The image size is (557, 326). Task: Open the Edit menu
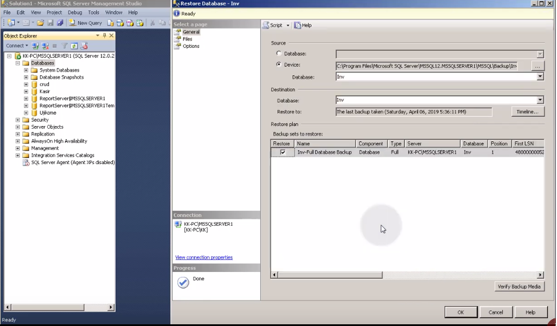click(x=21, y=13)
